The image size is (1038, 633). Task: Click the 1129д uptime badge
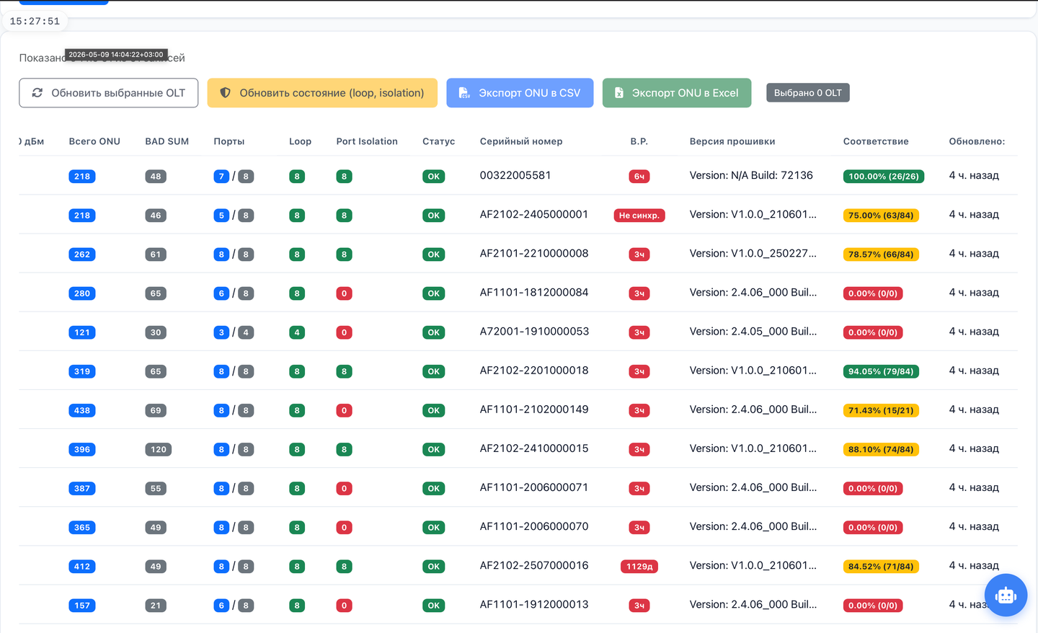click(639, 567)
